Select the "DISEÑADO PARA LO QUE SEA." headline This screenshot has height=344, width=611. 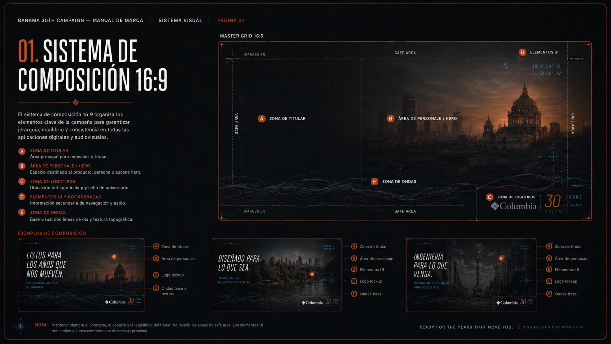239,263
